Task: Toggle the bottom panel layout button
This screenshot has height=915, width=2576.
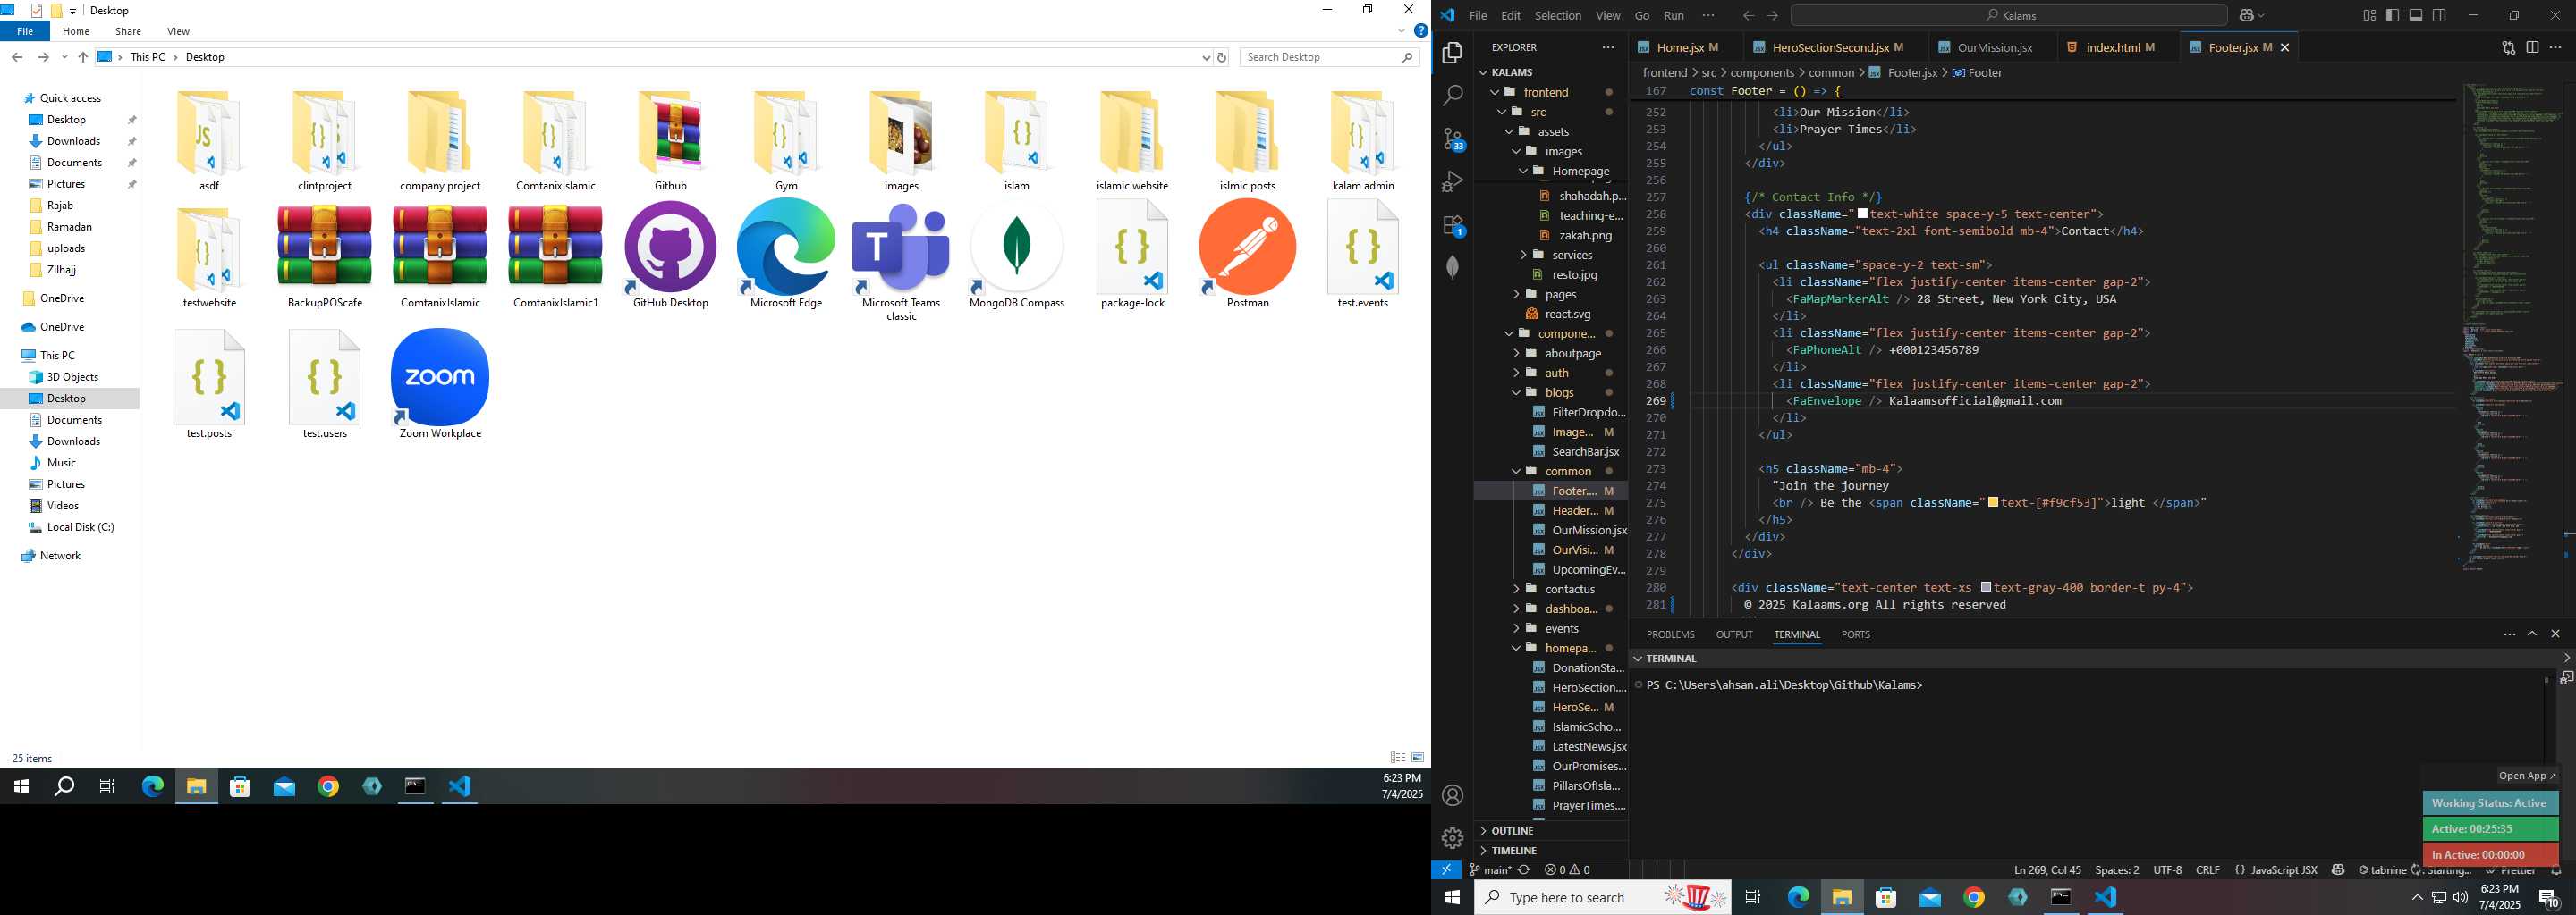Action: click(x=2416, y=15)
